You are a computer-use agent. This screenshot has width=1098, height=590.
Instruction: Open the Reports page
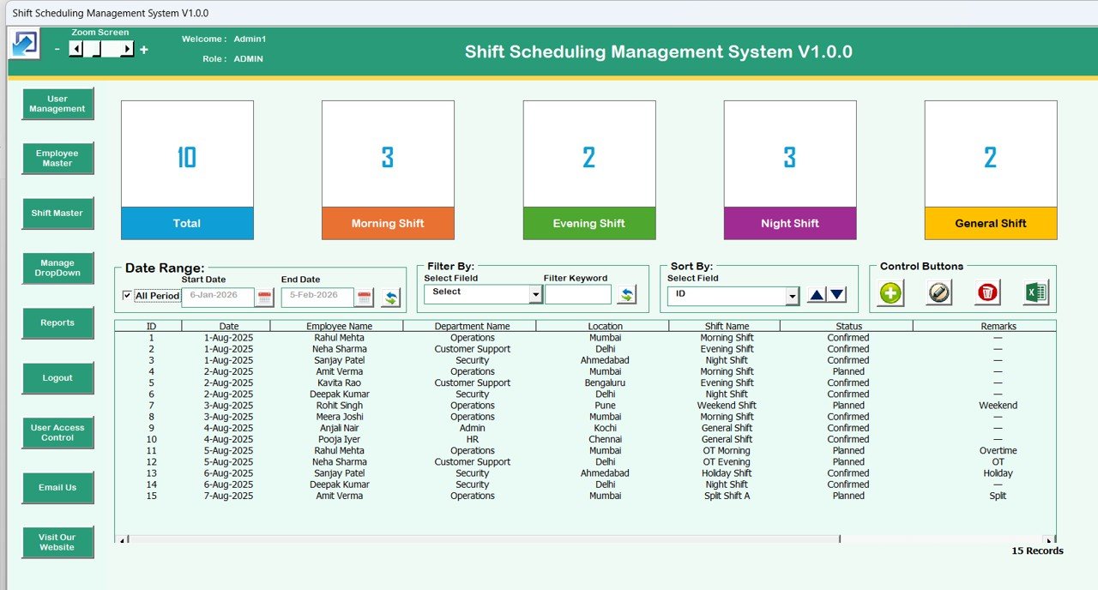pyautogui.click(x=57, y=323)
